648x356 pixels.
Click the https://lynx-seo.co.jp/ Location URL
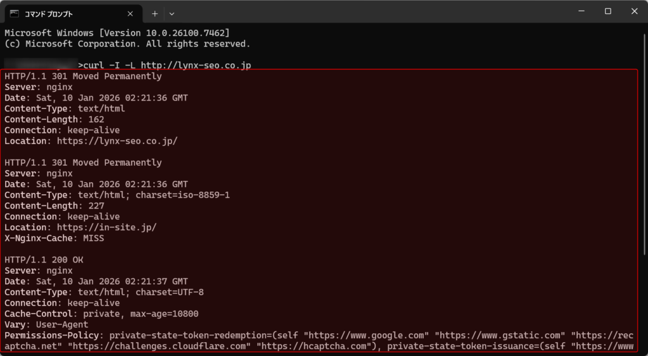pos(117,141)
